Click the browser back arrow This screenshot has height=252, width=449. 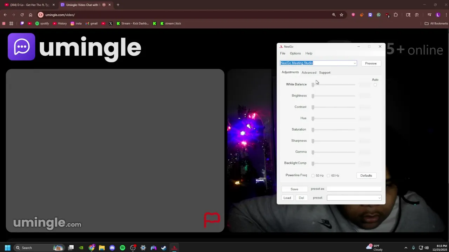pos(5,15)
